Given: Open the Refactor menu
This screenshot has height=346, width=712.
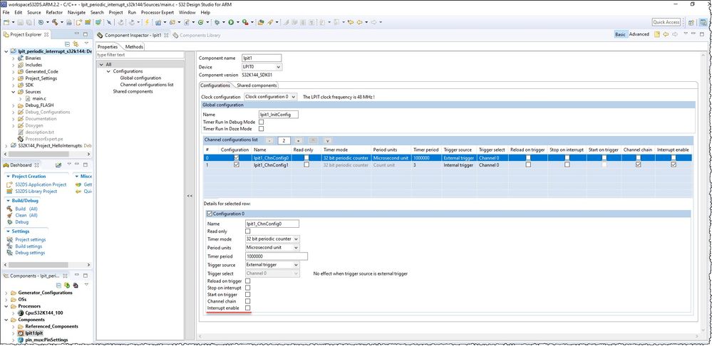Looking at the screenshot, I should pos(54,12).
